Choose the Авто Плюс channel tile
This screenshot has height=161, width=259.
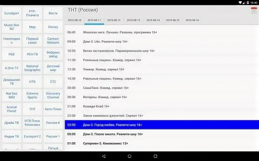point(53,109)
